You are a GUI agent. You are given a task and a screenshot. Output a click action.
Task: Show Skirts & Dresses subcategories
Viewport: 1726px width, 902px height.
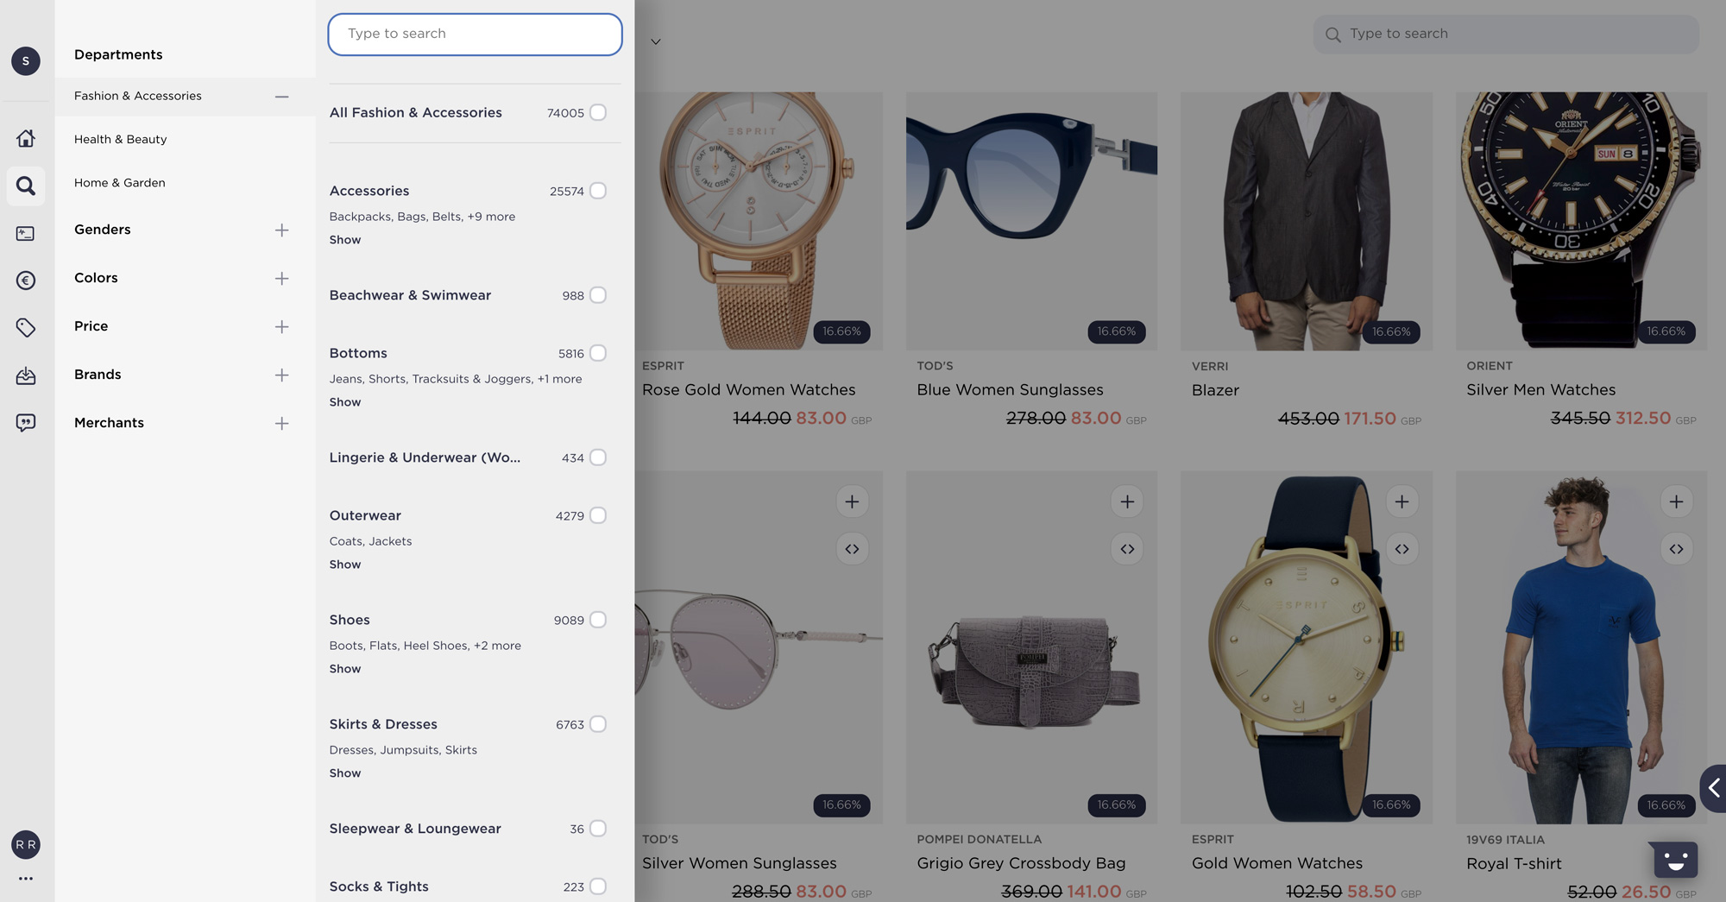pyautogui.click(x=345, y=773)
